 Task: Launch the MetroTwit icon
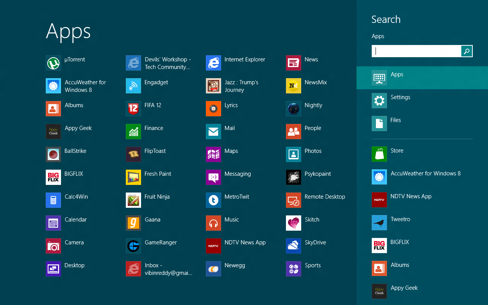(x=213, y=200)
